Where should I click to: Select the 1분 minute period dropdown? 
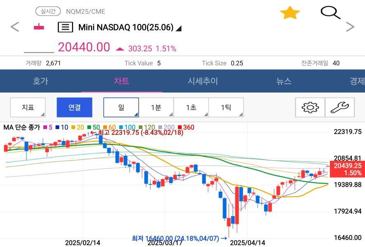[x=156, y=108]
